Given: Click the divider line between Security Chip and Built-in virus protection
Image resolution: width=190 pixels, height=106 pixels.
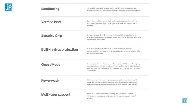Looking at the screenshot, I should pyautogui.click(x=95, y=44).
